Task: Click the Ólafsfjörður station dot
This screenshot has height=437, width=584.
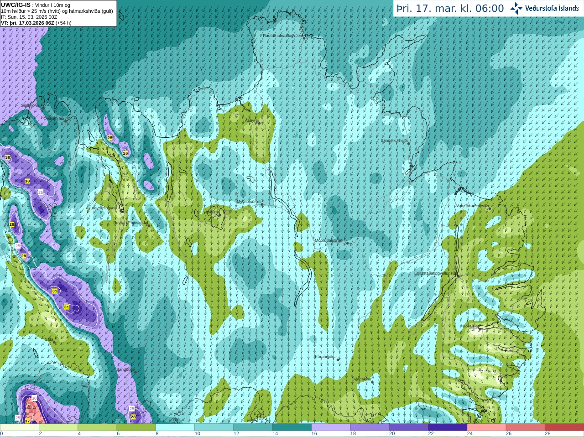Action: click(x=66, y=121)
